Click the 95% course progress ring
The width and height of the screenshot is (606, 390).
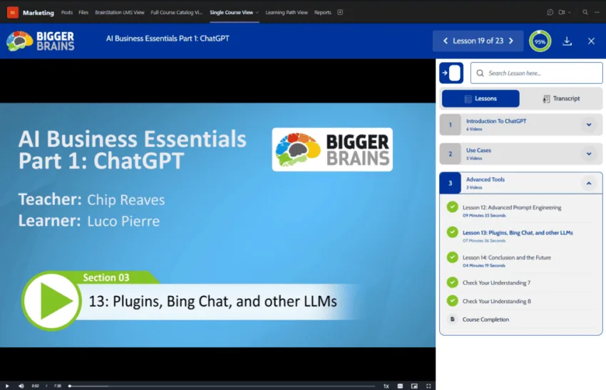click(x=540, y=41)
